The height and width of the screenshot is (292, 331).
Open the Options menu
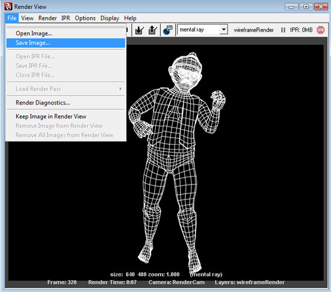coord(85,18)
